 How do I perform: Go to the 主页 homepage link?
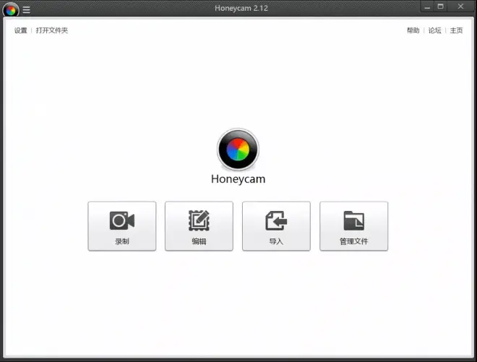(456, 30)
